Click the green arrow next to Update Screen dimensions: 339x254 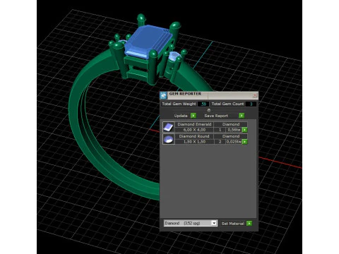click(194, 116)
